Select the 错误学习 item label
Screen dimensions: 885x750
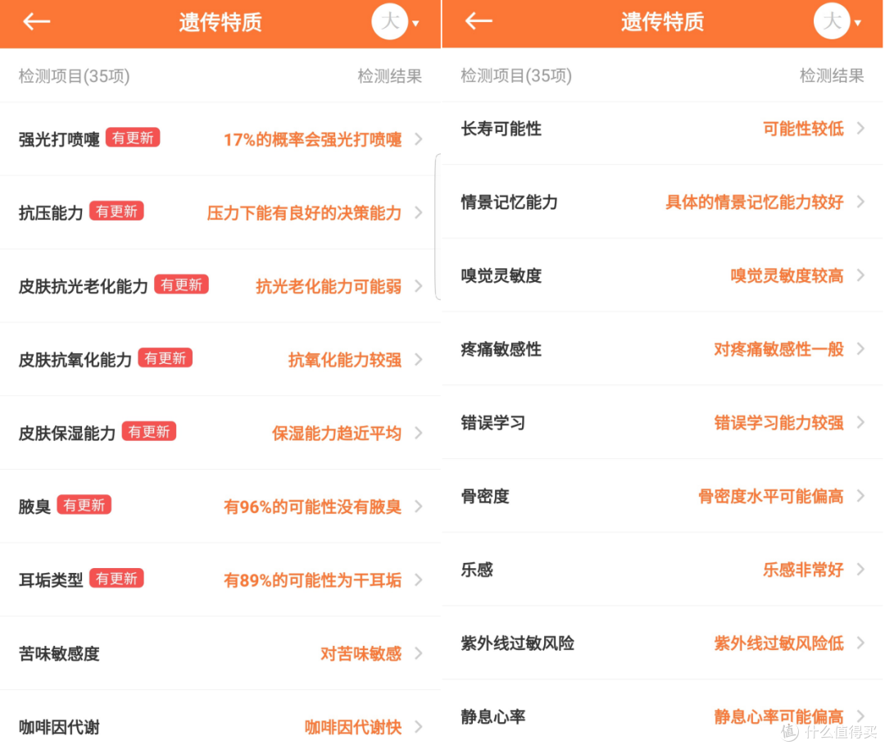(492, 422)
